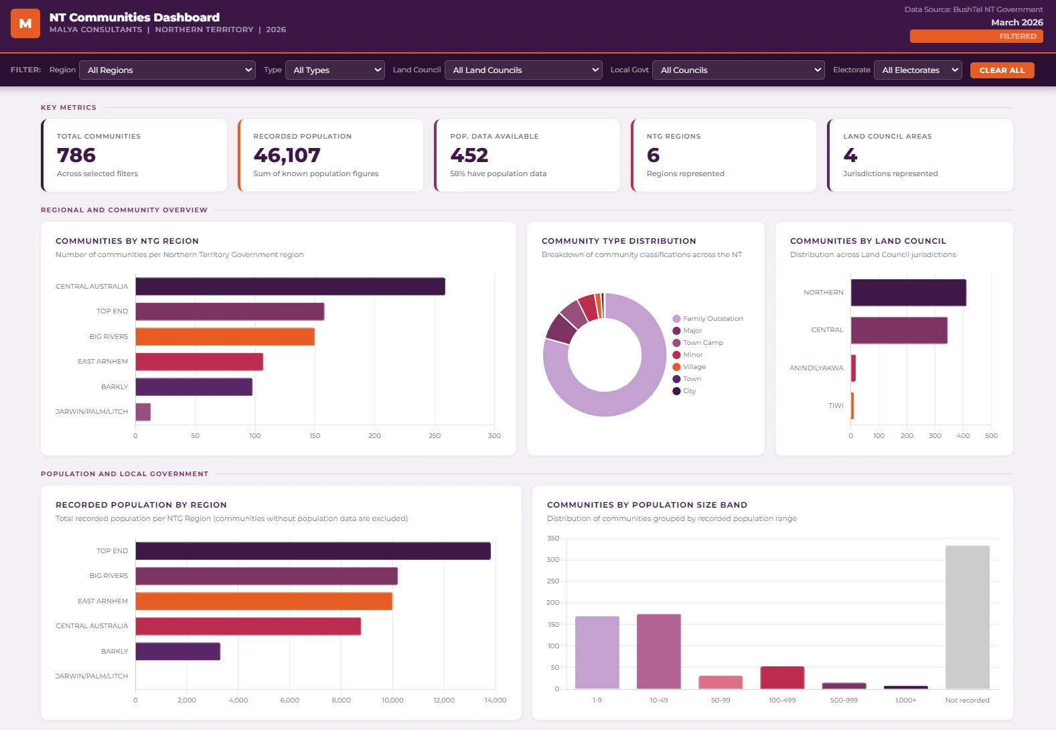
Task: Open the Region filter dropdown
Action: 167,70
